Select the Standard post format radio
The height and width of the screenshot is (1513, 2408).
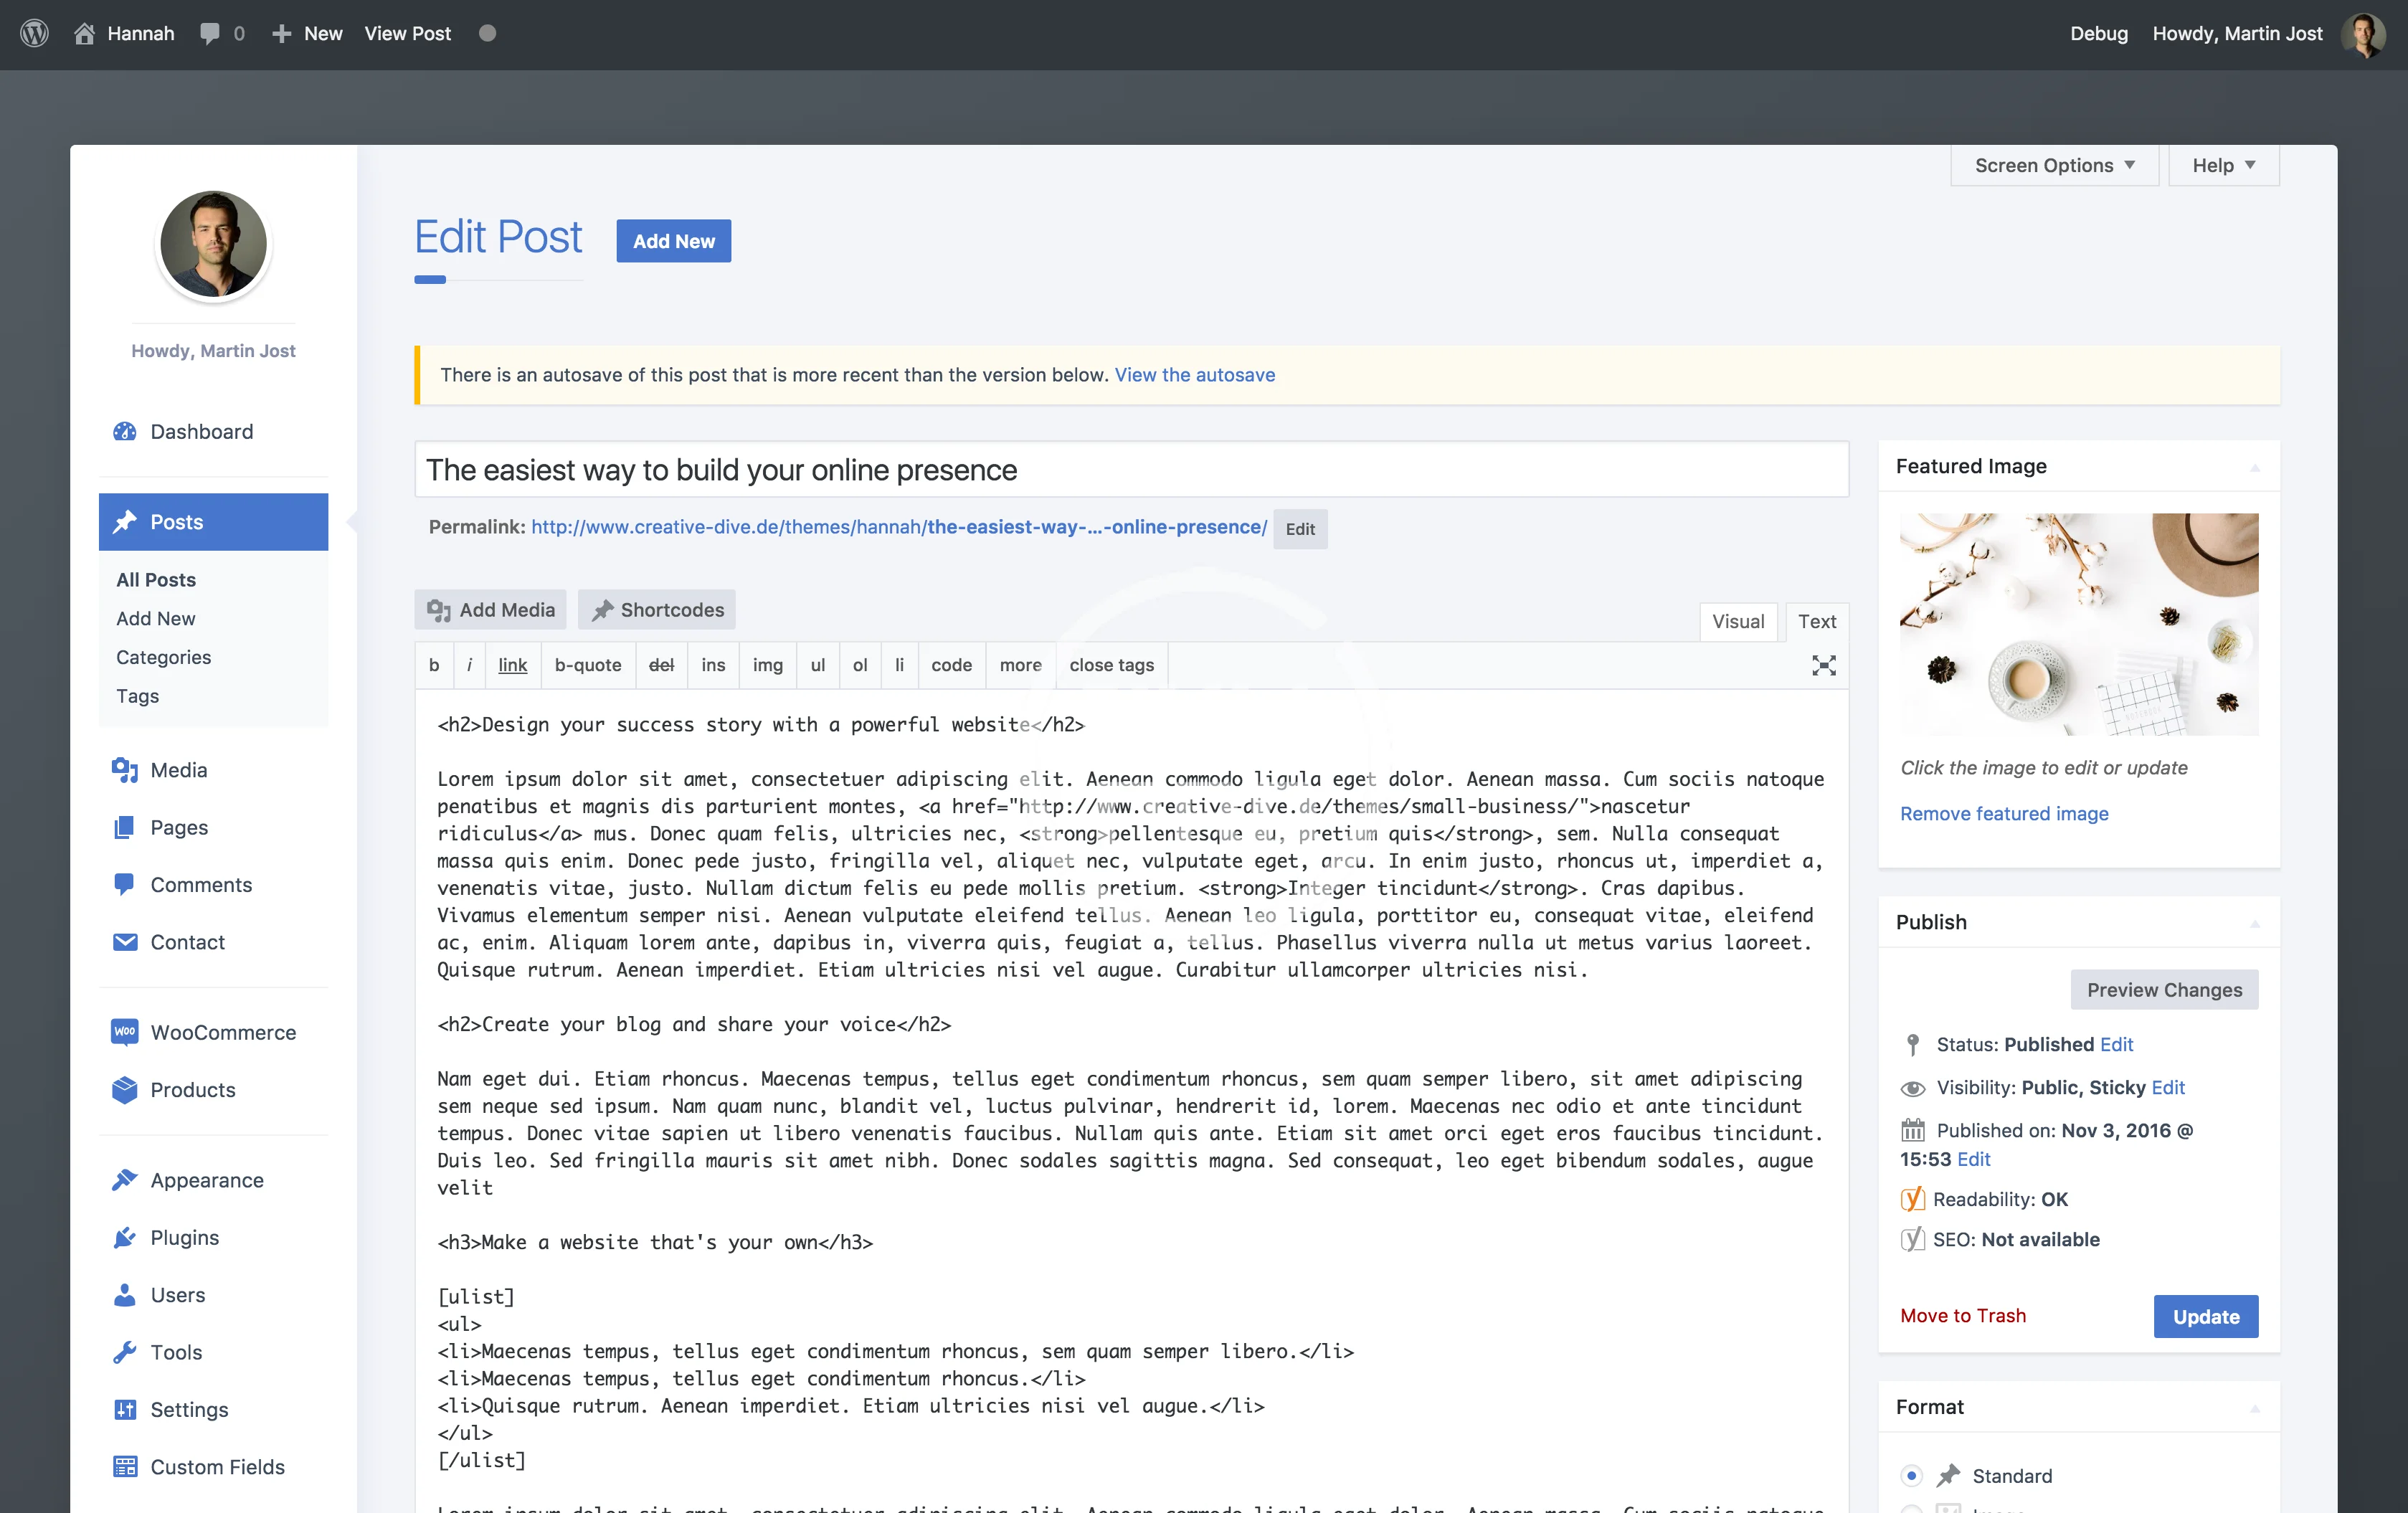(1911, 1475)
